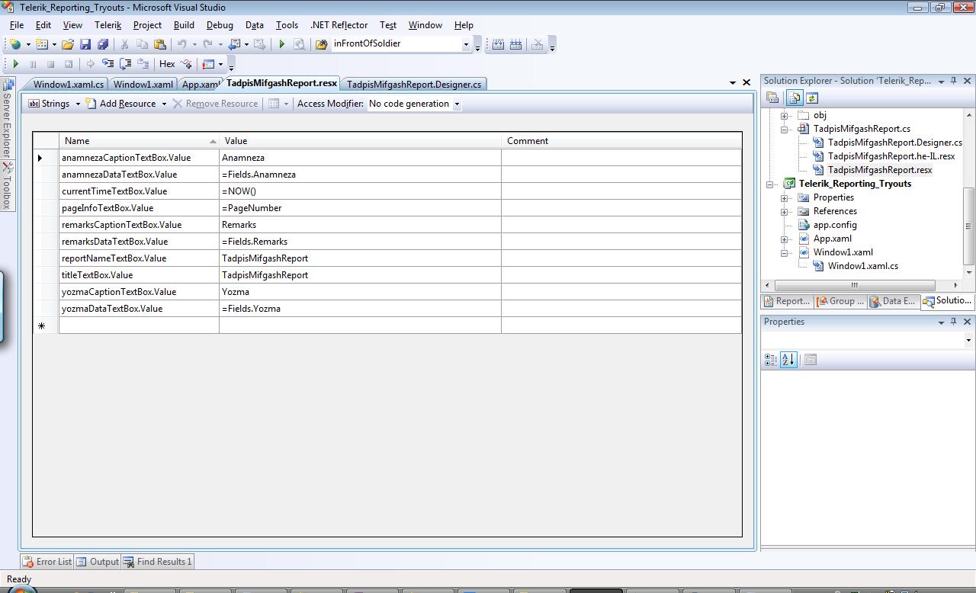Click the Open File toolbar icon

[x=68, y=44]
